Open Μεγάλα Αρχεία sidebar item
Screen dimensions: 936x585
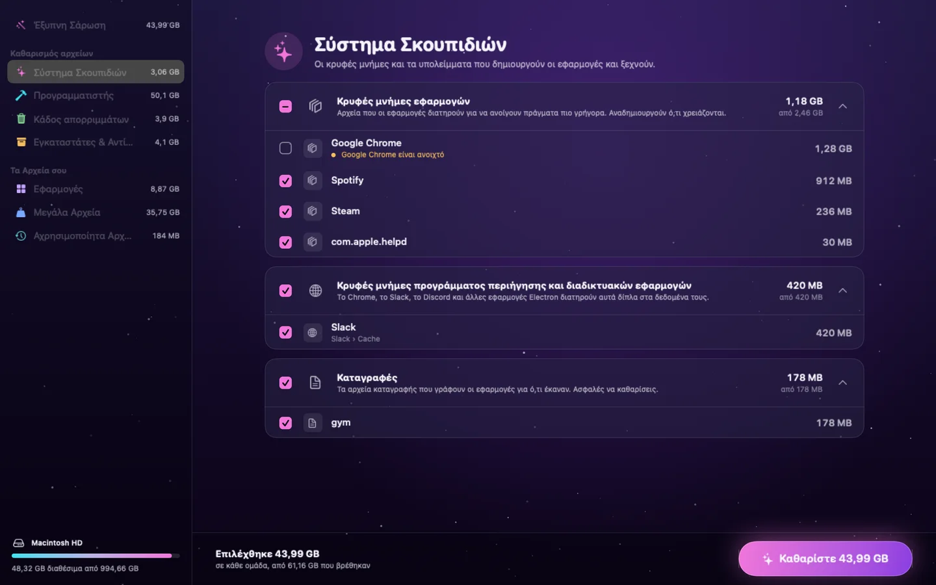click(96, 213)
